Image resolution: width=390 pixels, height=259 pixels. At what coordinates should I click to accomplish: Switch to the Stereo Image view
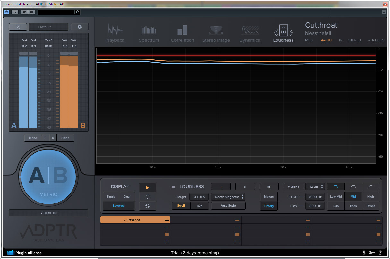pos(216,33)
